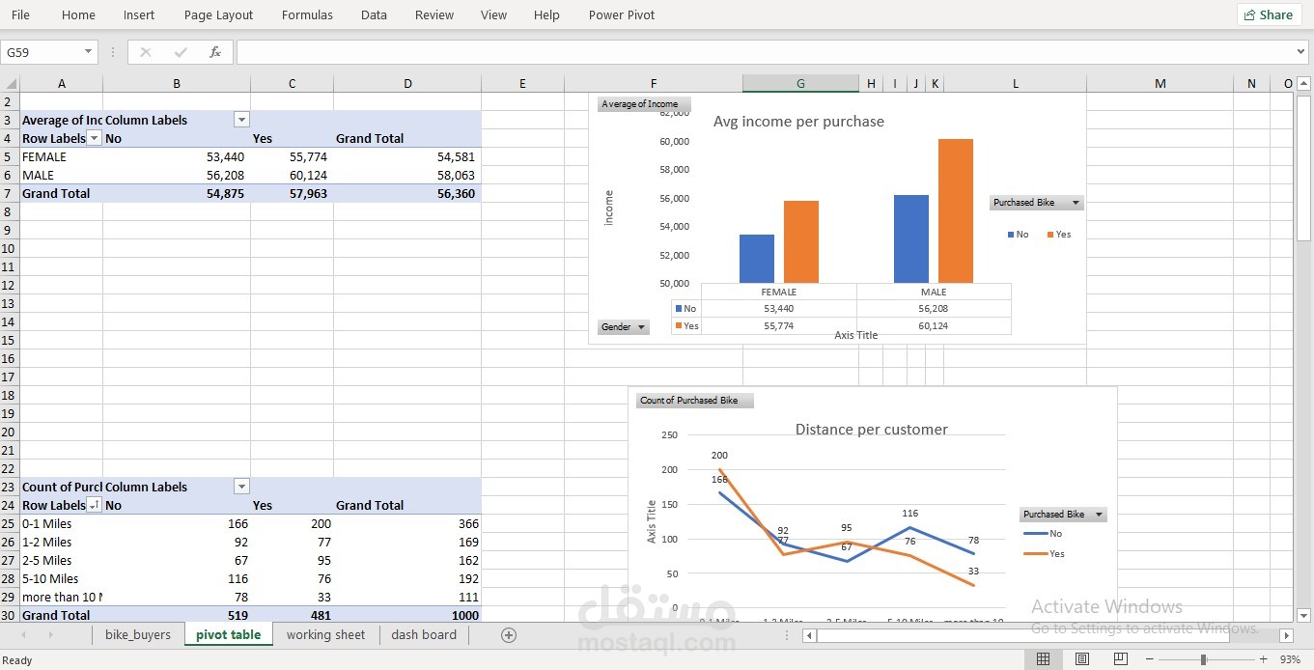Image resolution: width=1314 pixels, height=670 pixels.
Task: Open the Data ribbon tab
Action: (x=374, y=14)
